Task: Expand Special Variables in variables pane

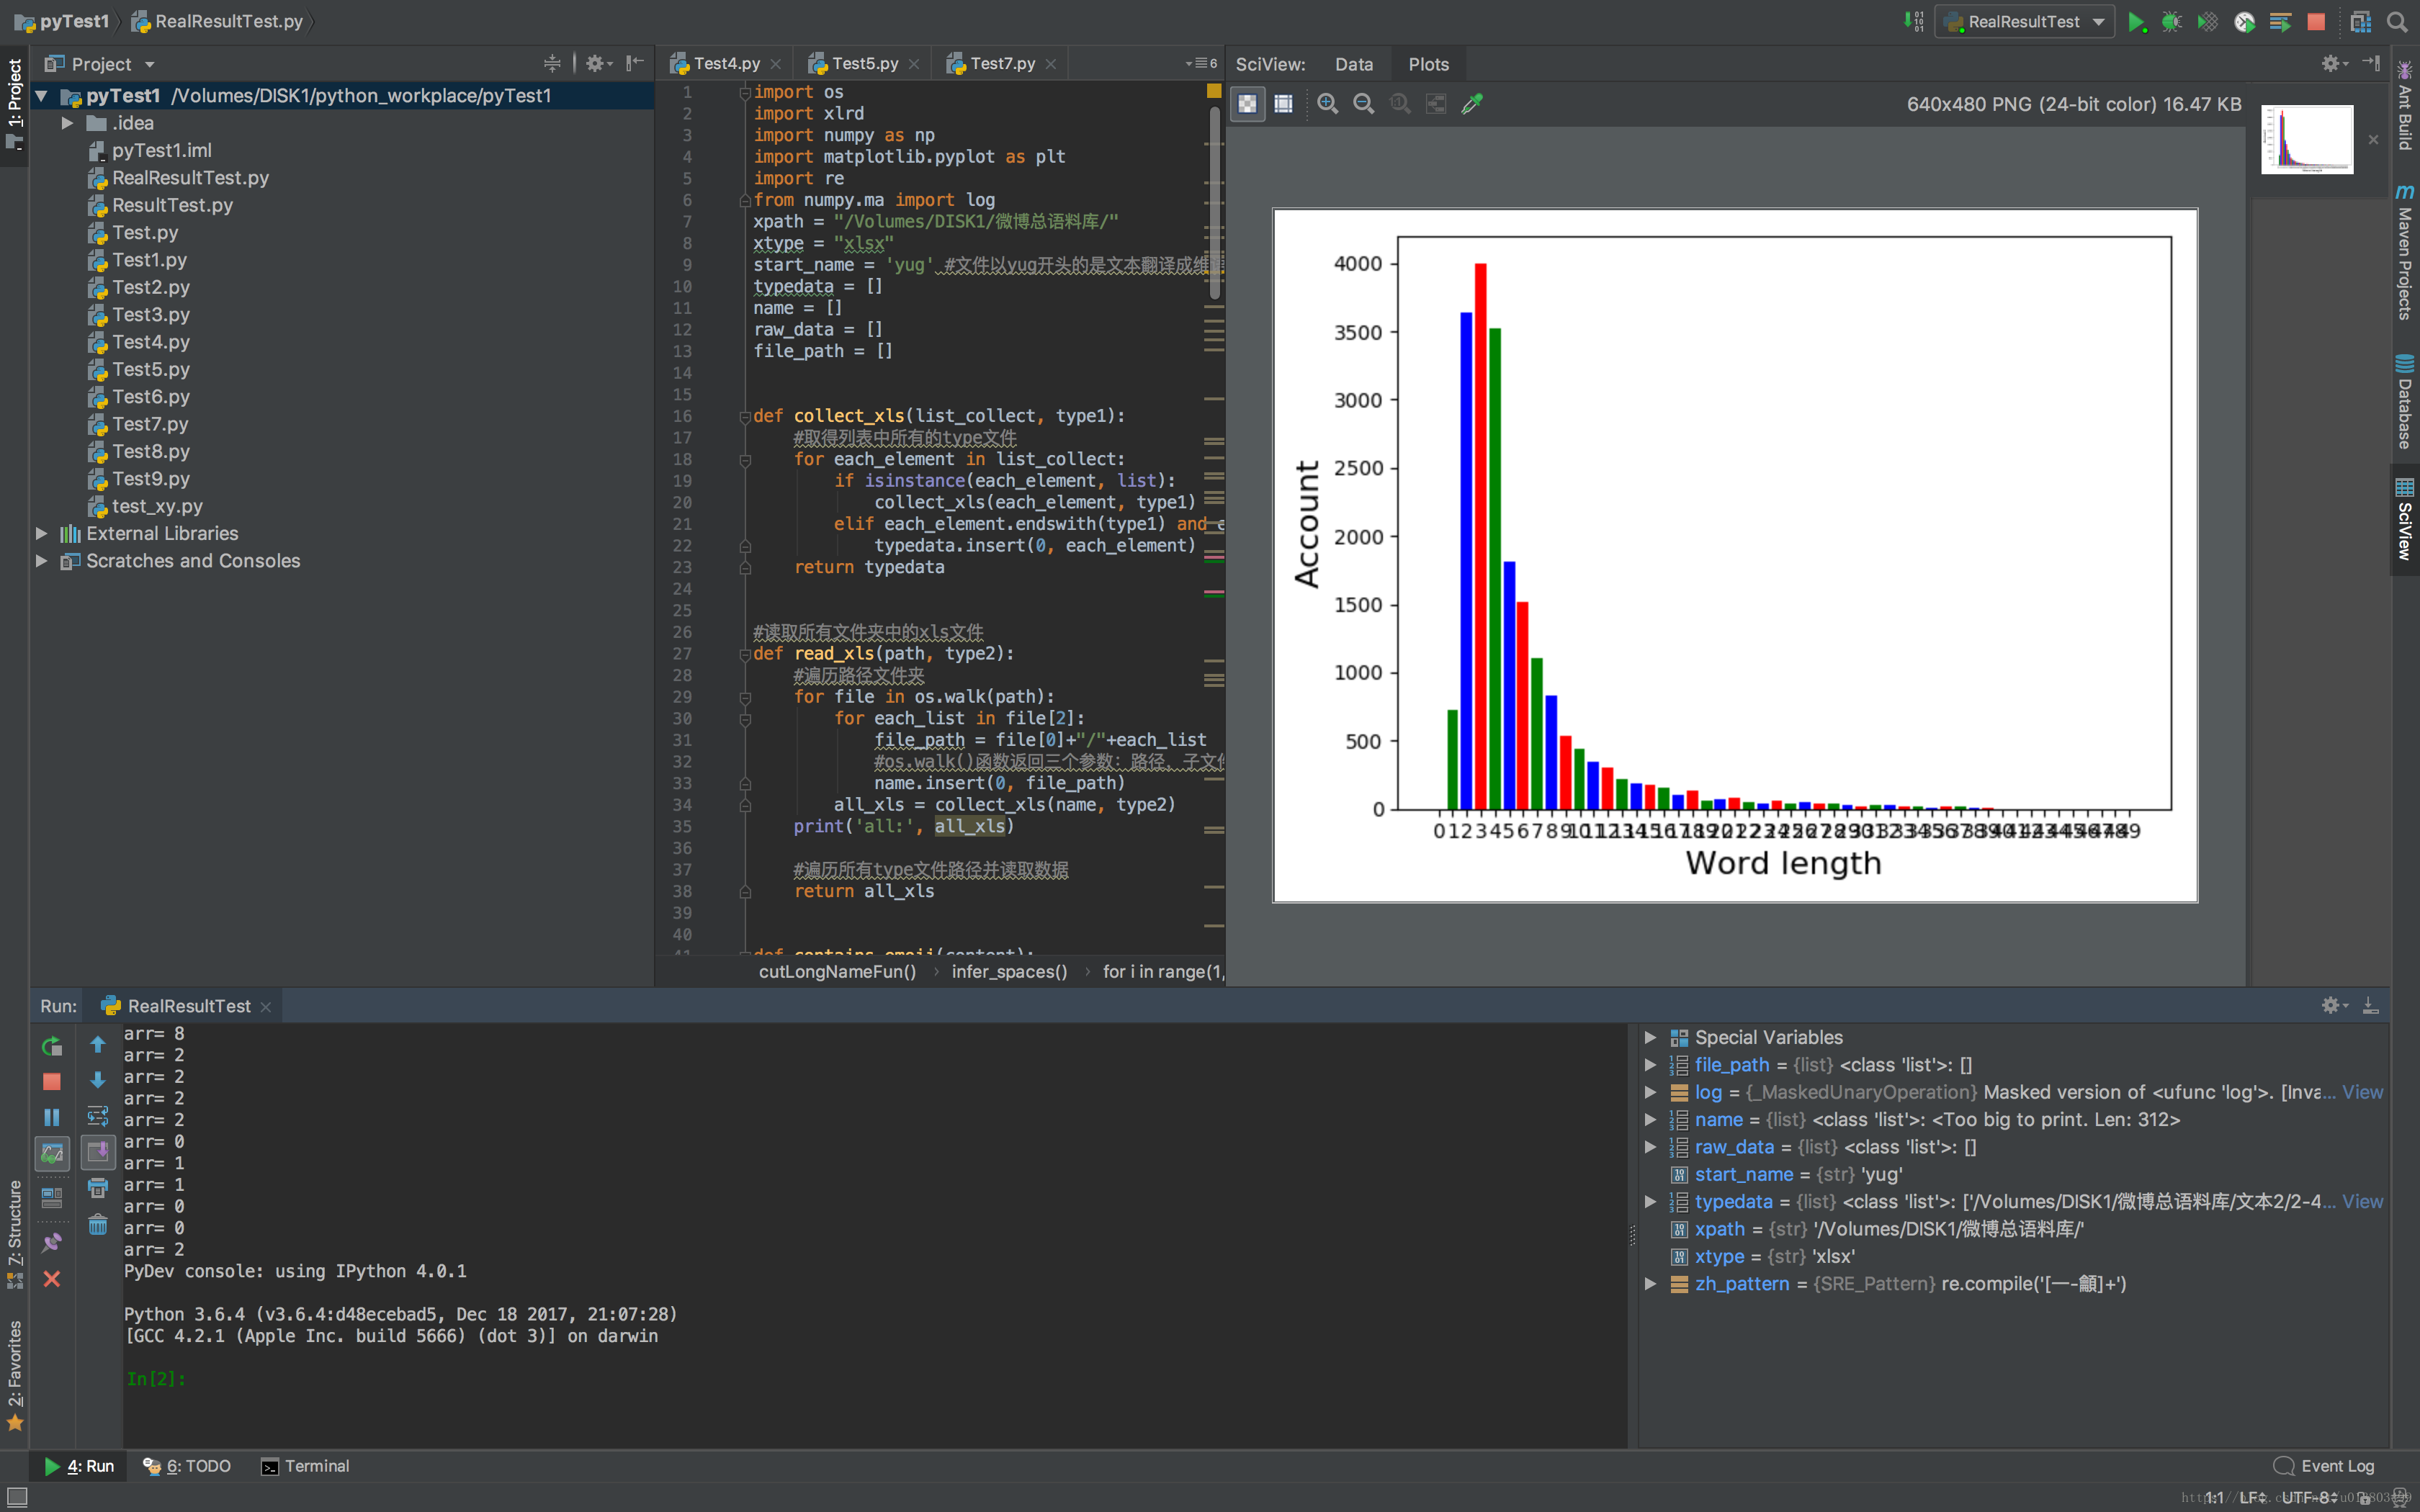Action: (1651, 1038)
